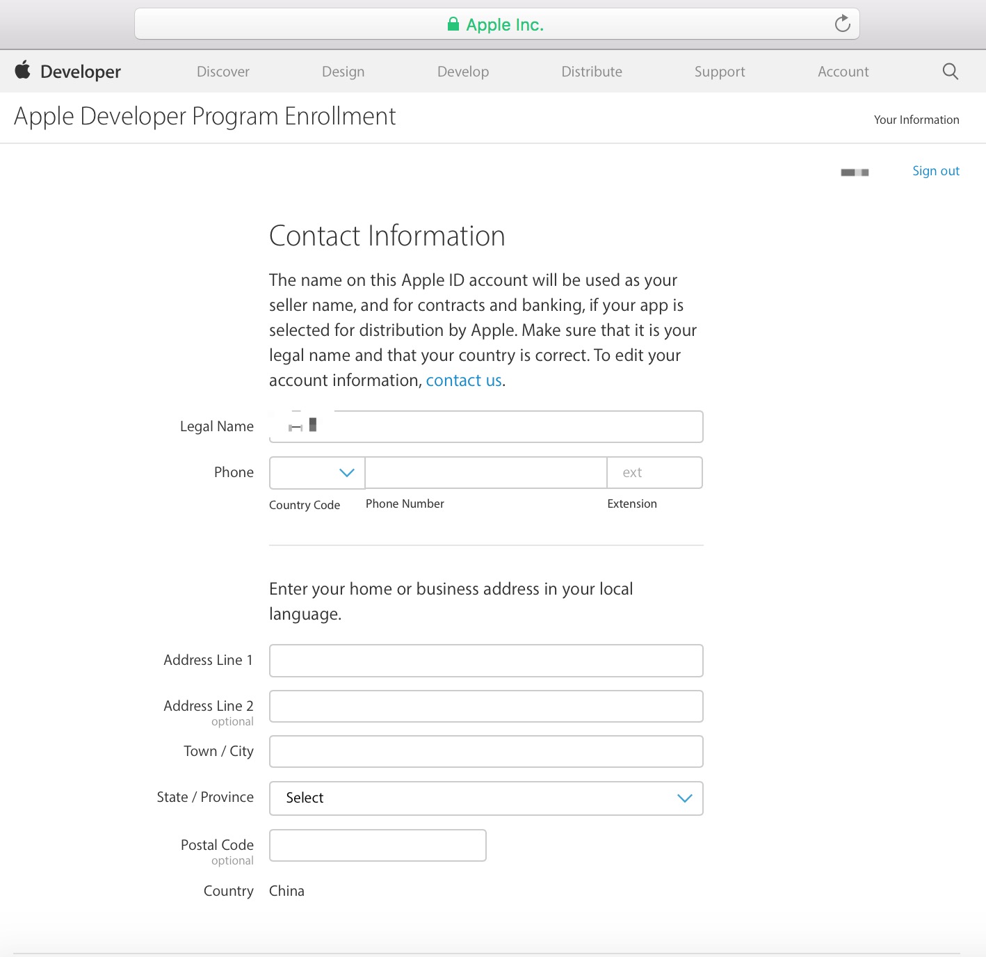
Task: Click the Postal Code field
Action: coord(378,845)
